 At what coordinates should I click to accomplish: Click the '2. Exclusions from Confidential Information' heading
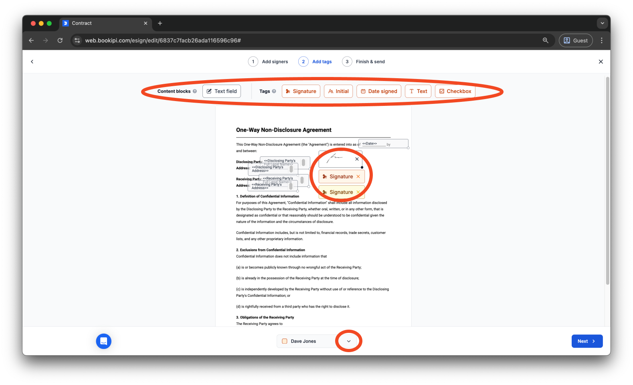click(x=271, y=250)
